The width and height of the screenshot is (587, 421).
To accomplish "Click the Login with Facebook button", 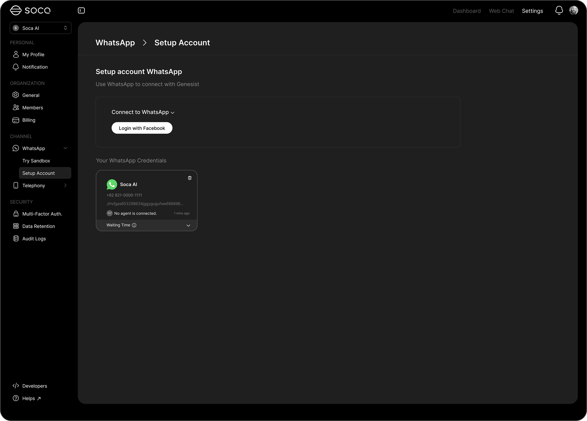I will tap(142, 128).
